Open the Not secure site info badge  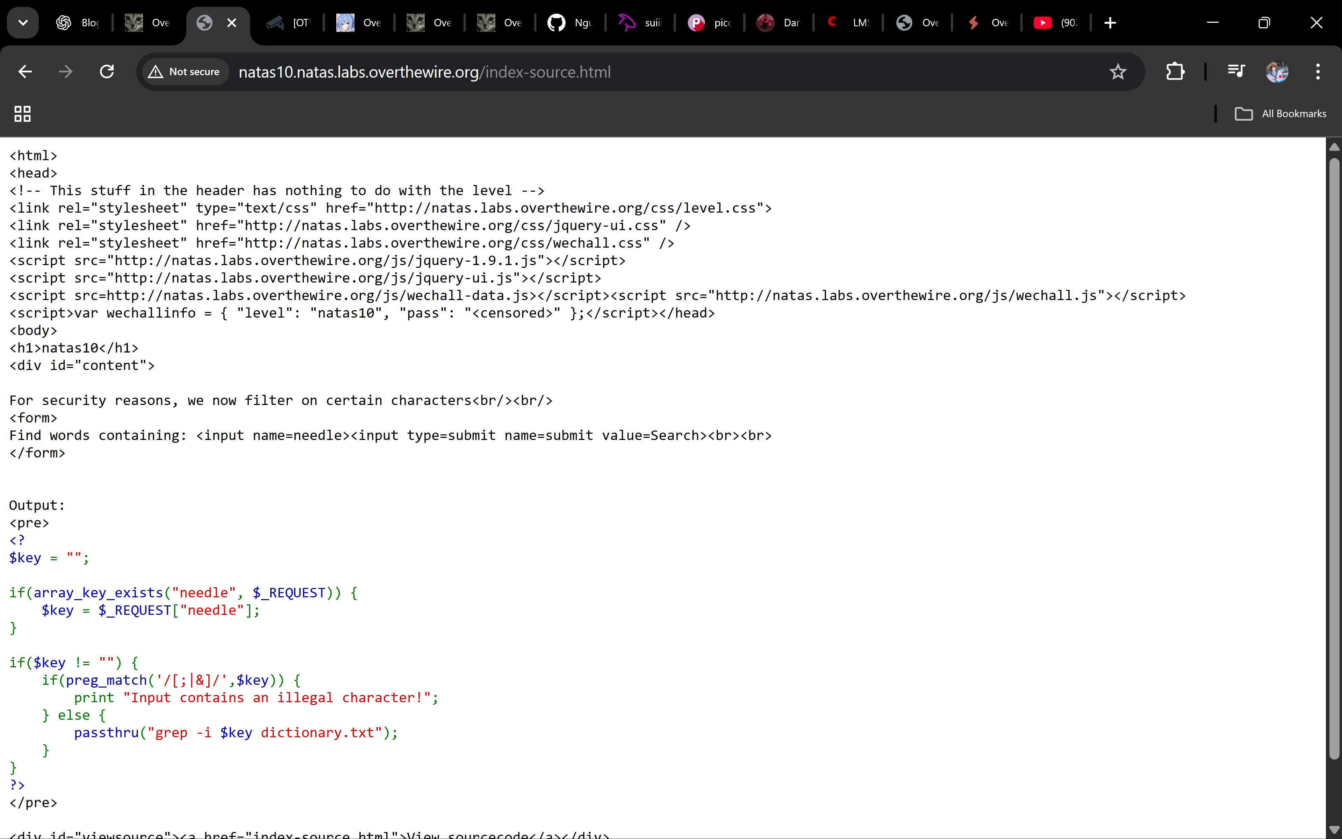tap(185, 72)
